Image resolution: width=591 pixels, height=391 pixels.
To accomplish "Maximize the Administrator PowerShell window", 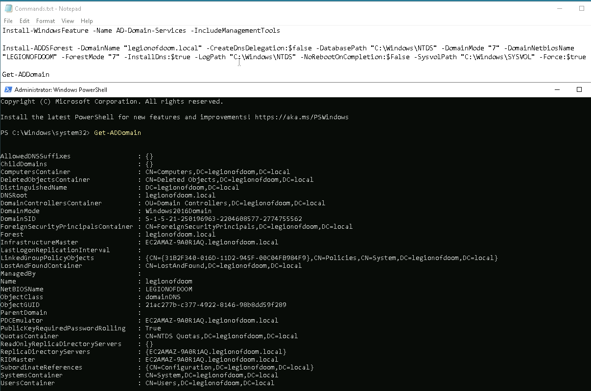I will [579, 90].
